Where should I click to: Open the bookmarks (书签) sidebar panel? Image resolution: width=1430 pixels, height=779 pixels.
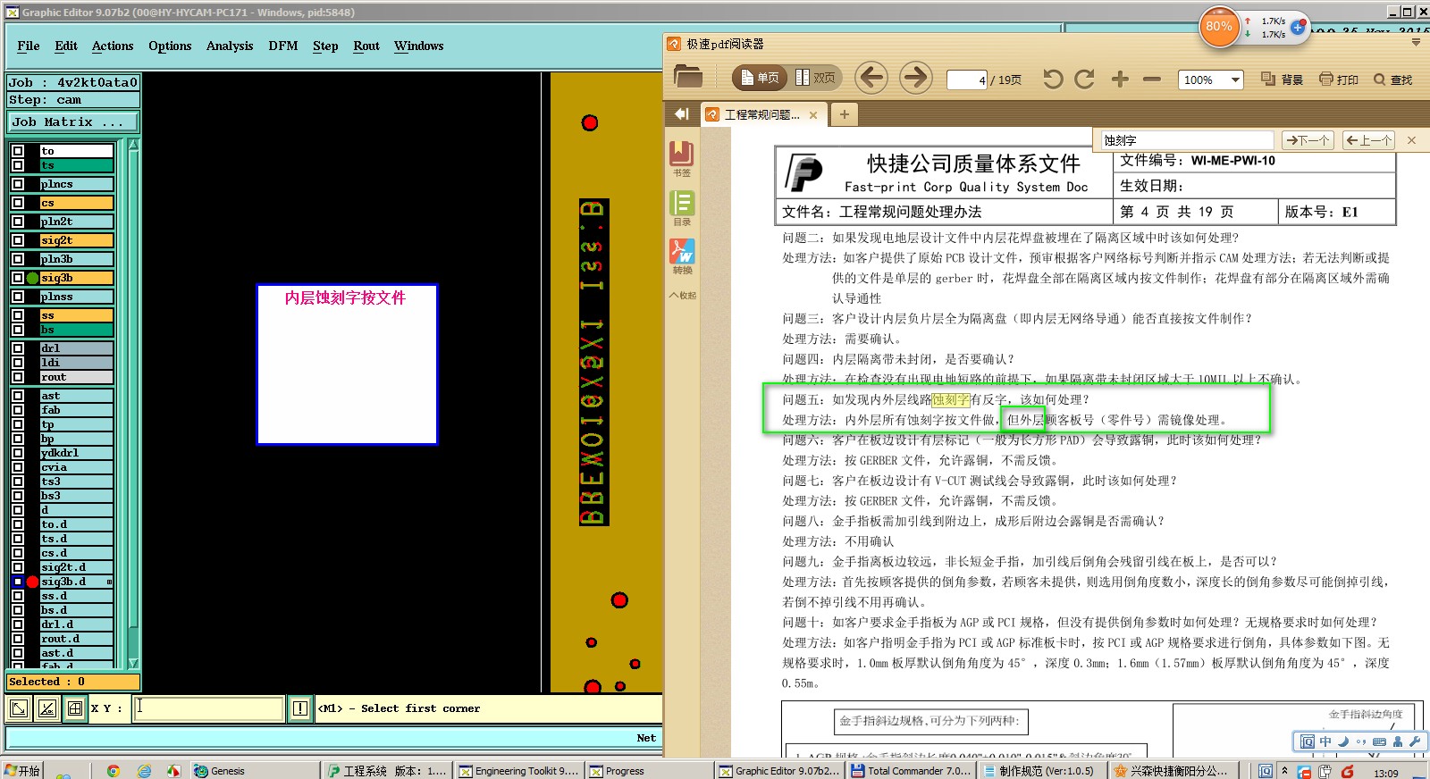[682, 158]
